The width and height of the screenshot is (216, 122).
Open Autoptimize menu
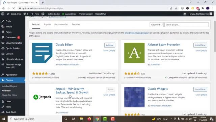[x=69, y=14]
